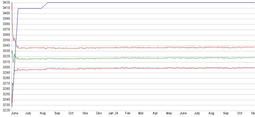Select the Nov month label
This screenshot has width=255, height=117.
(x=85, y=114)
